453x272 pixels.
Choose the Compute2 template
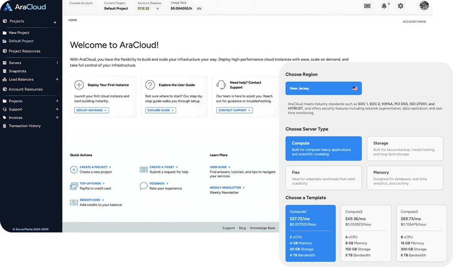point(366,233)
